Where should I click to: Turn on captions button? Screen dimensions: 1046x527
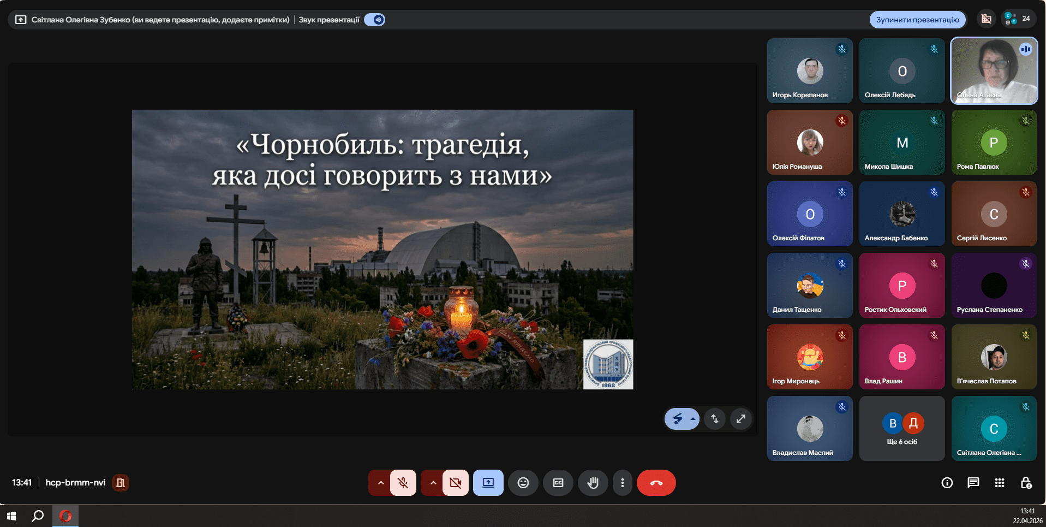(558, 483)
